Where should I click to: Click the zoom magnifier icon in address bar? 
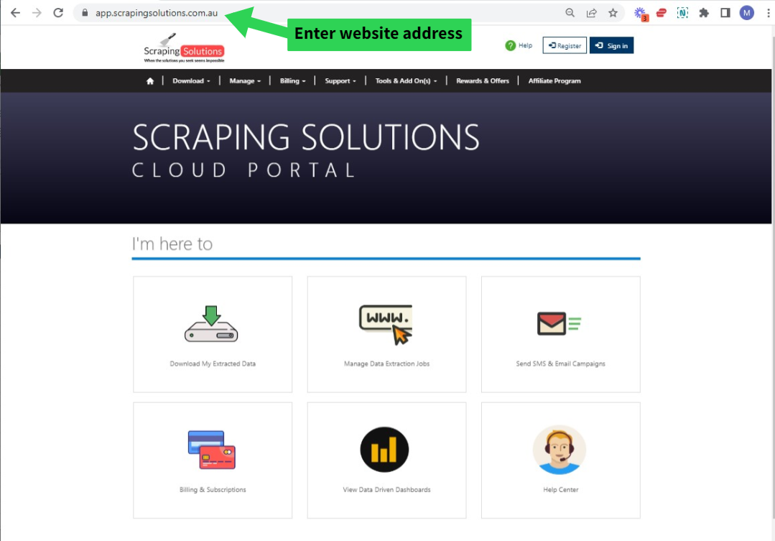click(570, 13)
